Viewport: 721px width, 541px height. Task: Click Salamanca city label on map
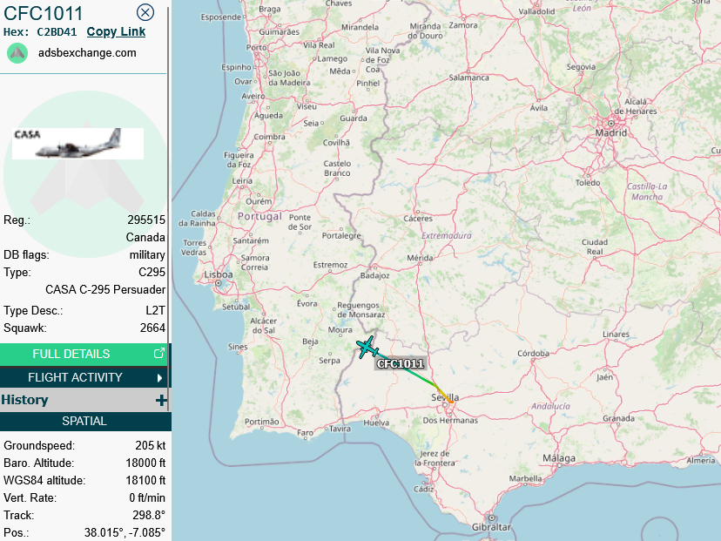click(x=469, y=78)
